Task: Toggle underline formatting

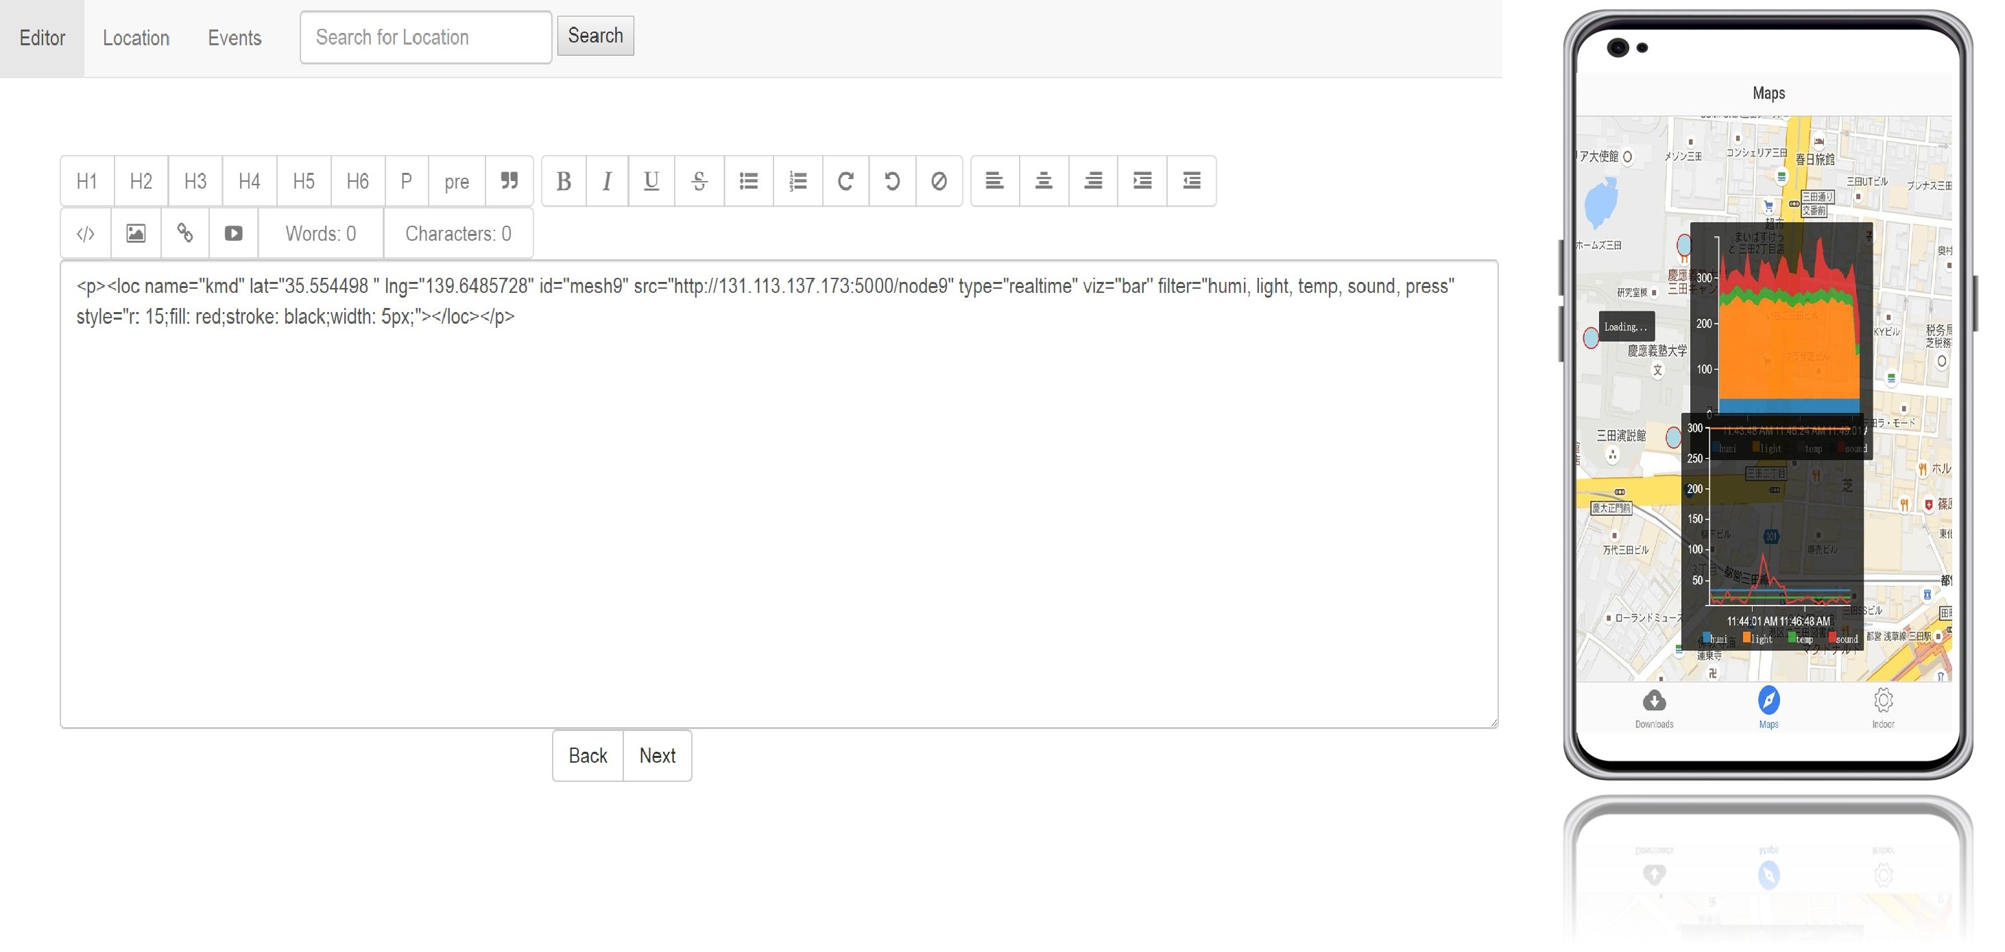Action: click(651, 181)
